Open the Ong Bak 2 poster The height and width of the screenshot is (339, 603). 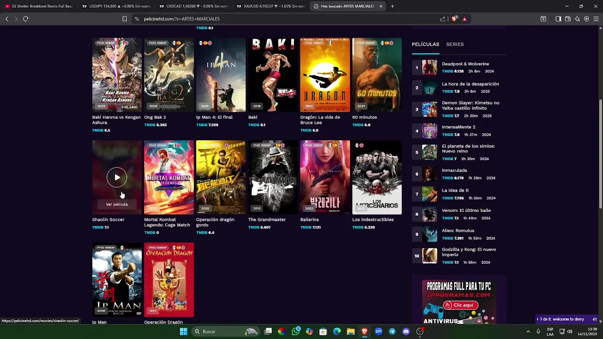click(x=169, y=75)
